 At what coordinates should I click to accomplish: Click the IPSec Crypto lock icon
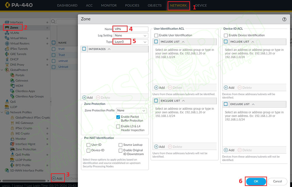[x=12, y=128]
